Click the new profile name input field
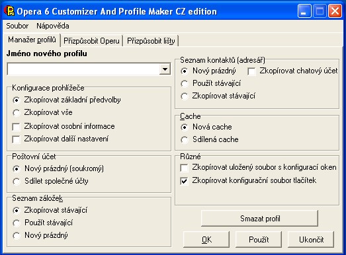 83,69
